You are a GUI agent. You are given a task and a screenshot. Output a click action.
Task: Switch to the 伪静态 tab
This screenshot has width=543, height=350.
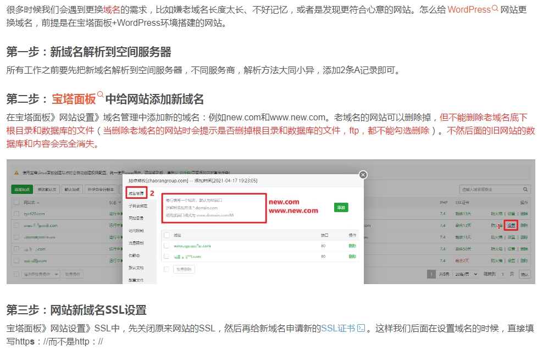(x=134, y=255)
